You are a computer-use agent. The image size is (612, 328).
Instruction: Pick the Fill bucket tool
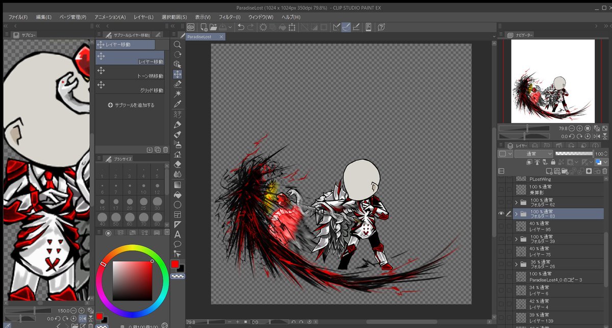tap(177, 194)
